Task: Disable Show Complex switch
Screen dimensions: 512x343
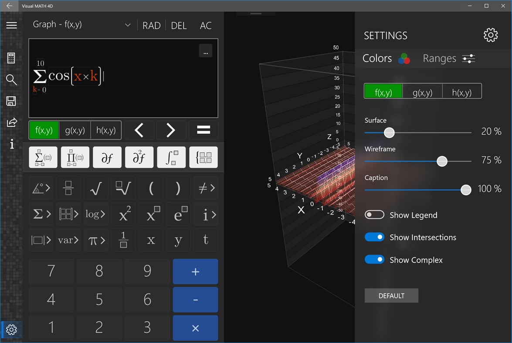Action: tap(374, 259)
